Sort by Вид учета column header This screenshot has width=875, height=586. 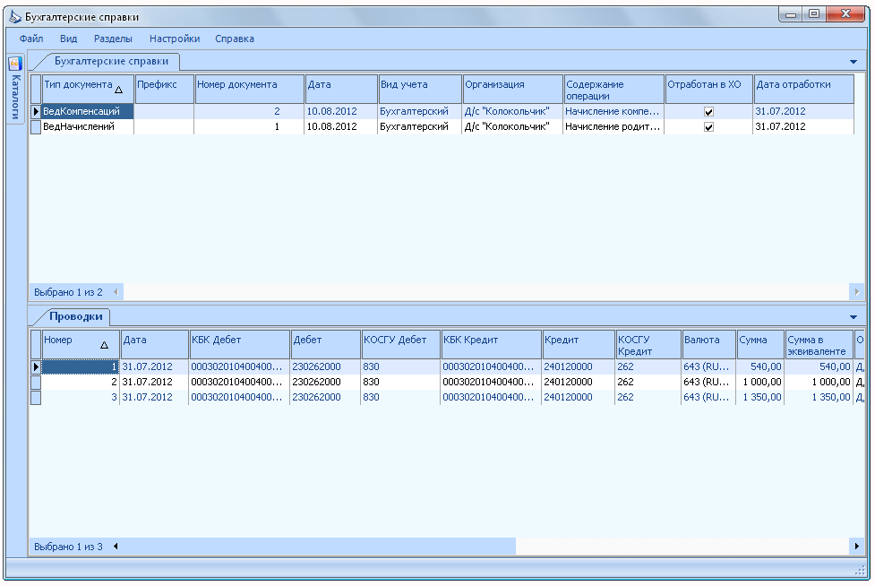(x=420, y=90)
